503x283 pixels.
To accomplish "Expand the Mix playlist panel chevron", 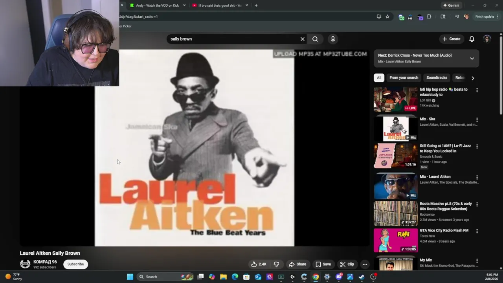I will point(472,58).
